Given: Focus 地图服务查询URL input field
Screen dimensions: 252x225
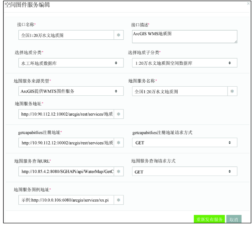Looking at the screenshot, I should pos(66,171).
